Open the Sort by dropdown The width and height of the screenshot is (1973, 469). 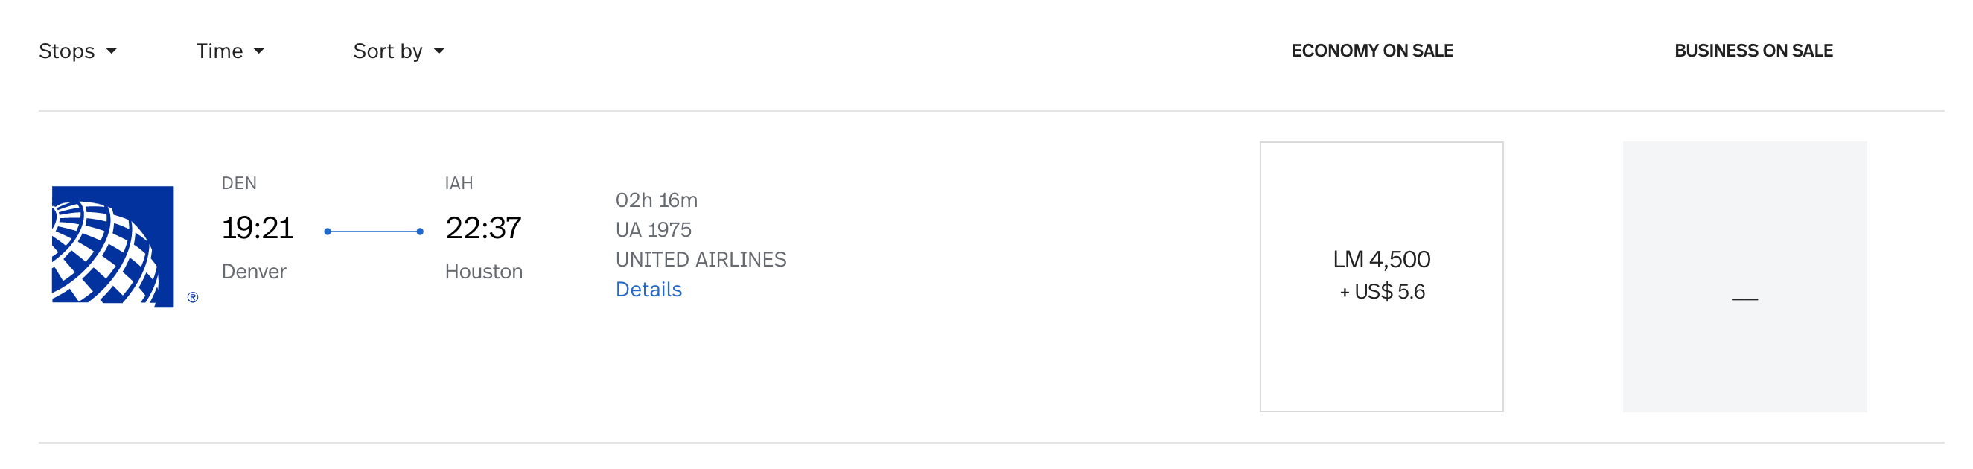[x=398, y=51]
